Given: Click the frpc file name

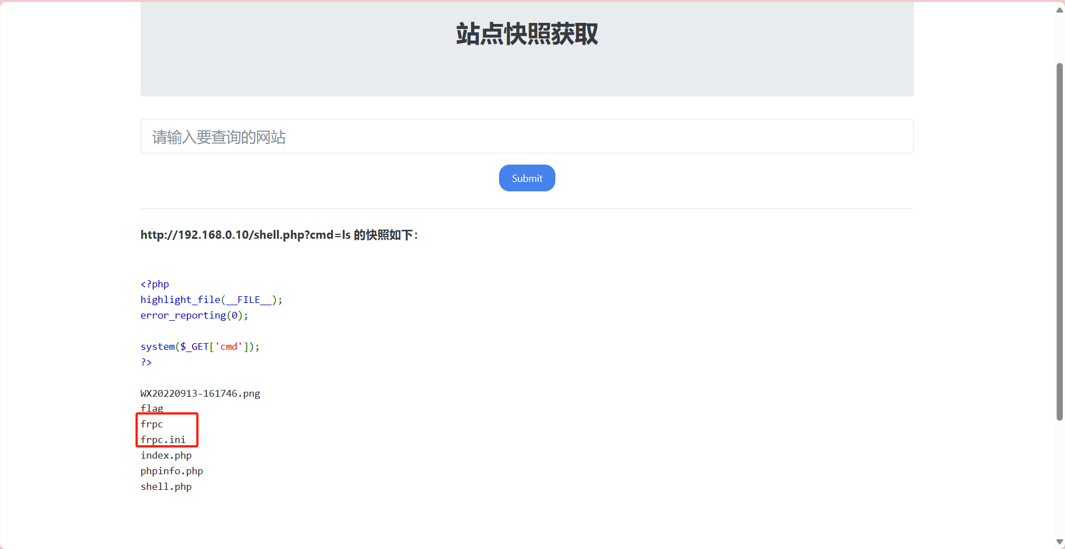Looking at the screenshot, I should pos(152,424).
